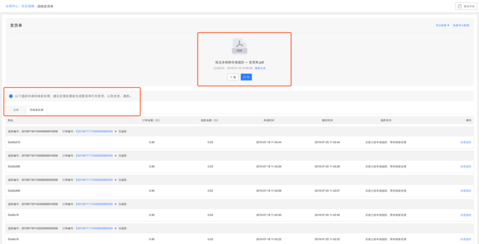This screenshot has height=244, width=479.
Task: Go to 应用中心 in the breadcrumb
Action: [12, 6]
